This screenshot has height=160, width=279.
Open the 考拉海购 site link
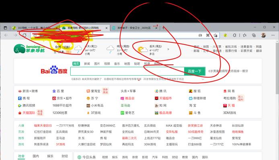coord(230,98)
